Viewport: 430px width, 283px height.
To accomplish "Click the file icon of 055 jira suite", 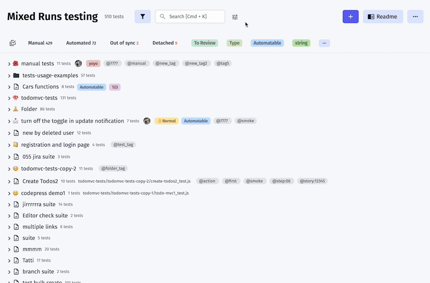I will 16,157.
